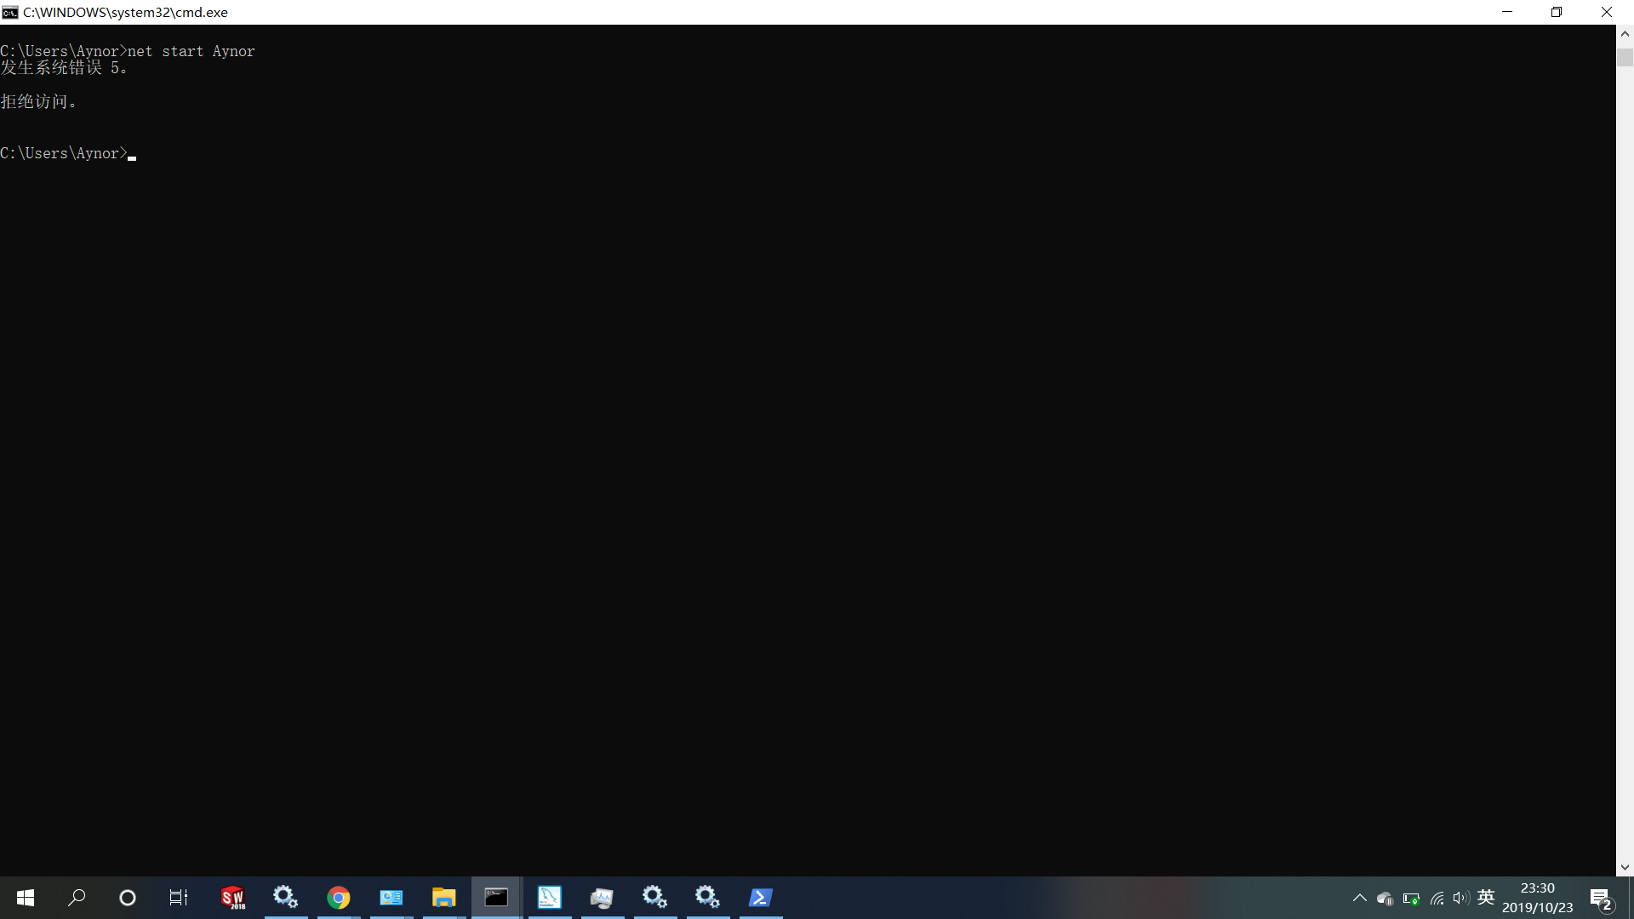Viewport: 1634px width, 919px height.
Task: Click the console scrollbar up arrow
Action: (1625, 34)
